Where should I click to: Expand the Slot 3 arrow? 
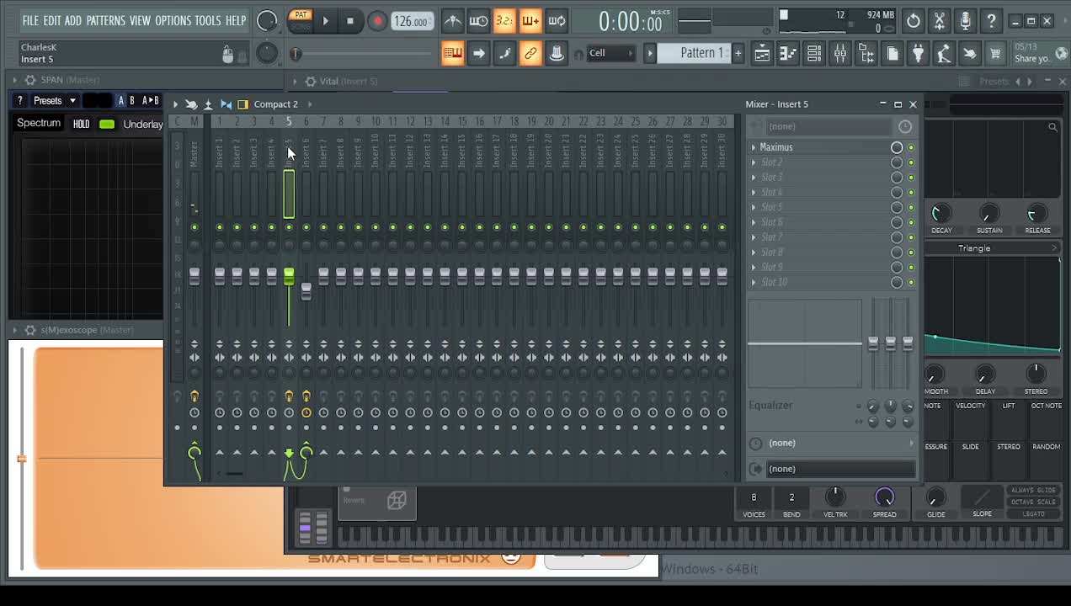(x=754, y=178)
